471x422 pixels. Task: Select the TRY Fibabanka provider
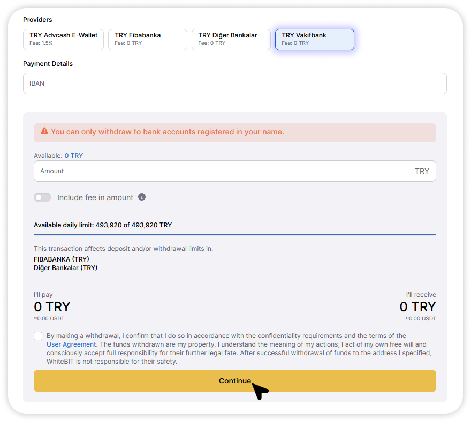tap(148, 40)
